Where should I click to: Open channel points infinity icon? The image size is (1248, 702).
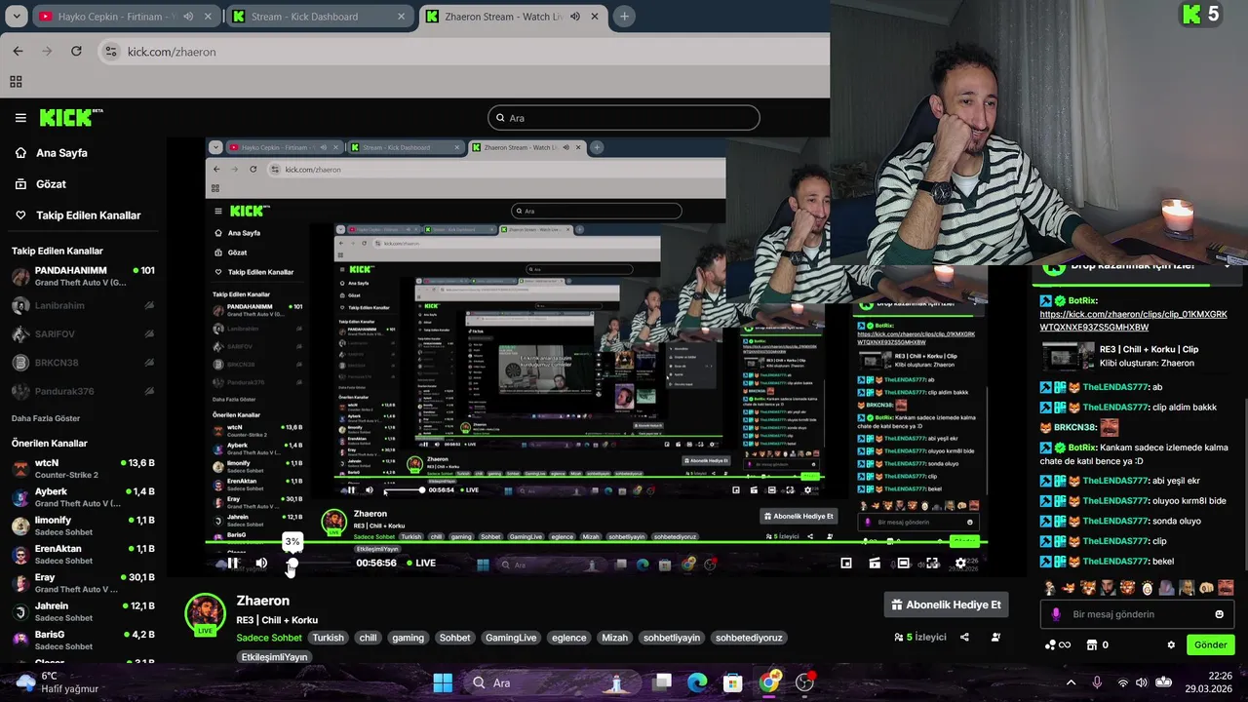point(1058,644)
